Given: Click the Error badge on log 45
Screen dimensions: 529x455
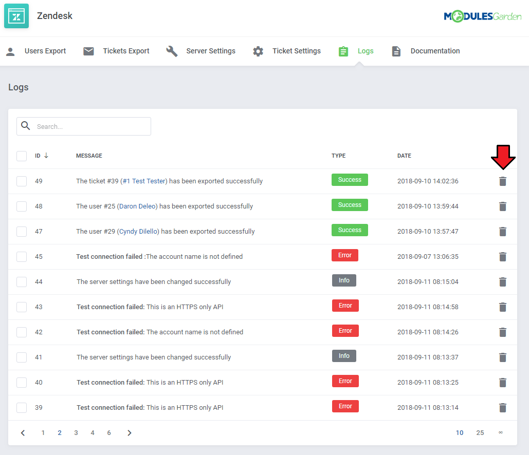Looking at the screenshot, I should pos(345,255).
